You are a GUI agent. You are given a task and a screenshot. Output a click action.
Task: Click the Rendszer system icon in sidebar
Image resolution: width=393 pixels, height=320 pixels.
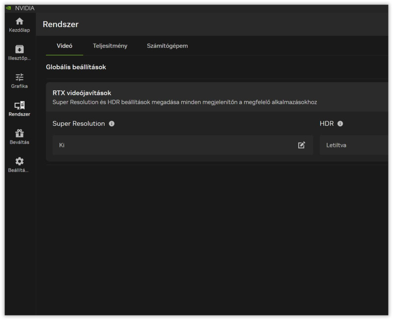pyautogui.click(x=20, y=105)
